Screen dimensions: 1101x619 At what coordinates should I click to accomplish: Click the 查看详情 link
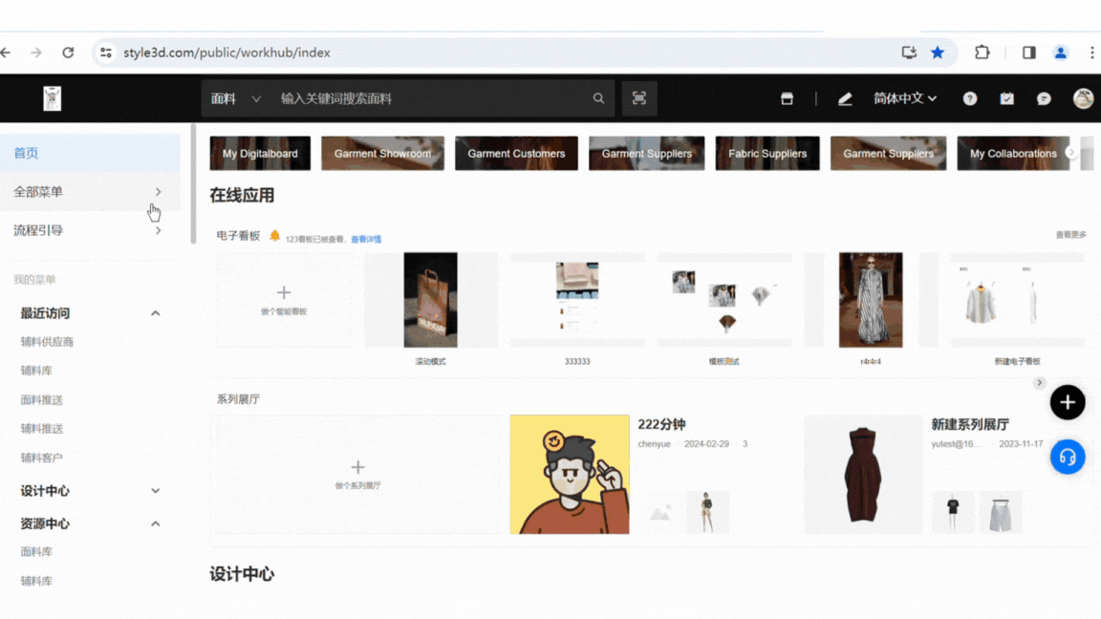[365, 240]
